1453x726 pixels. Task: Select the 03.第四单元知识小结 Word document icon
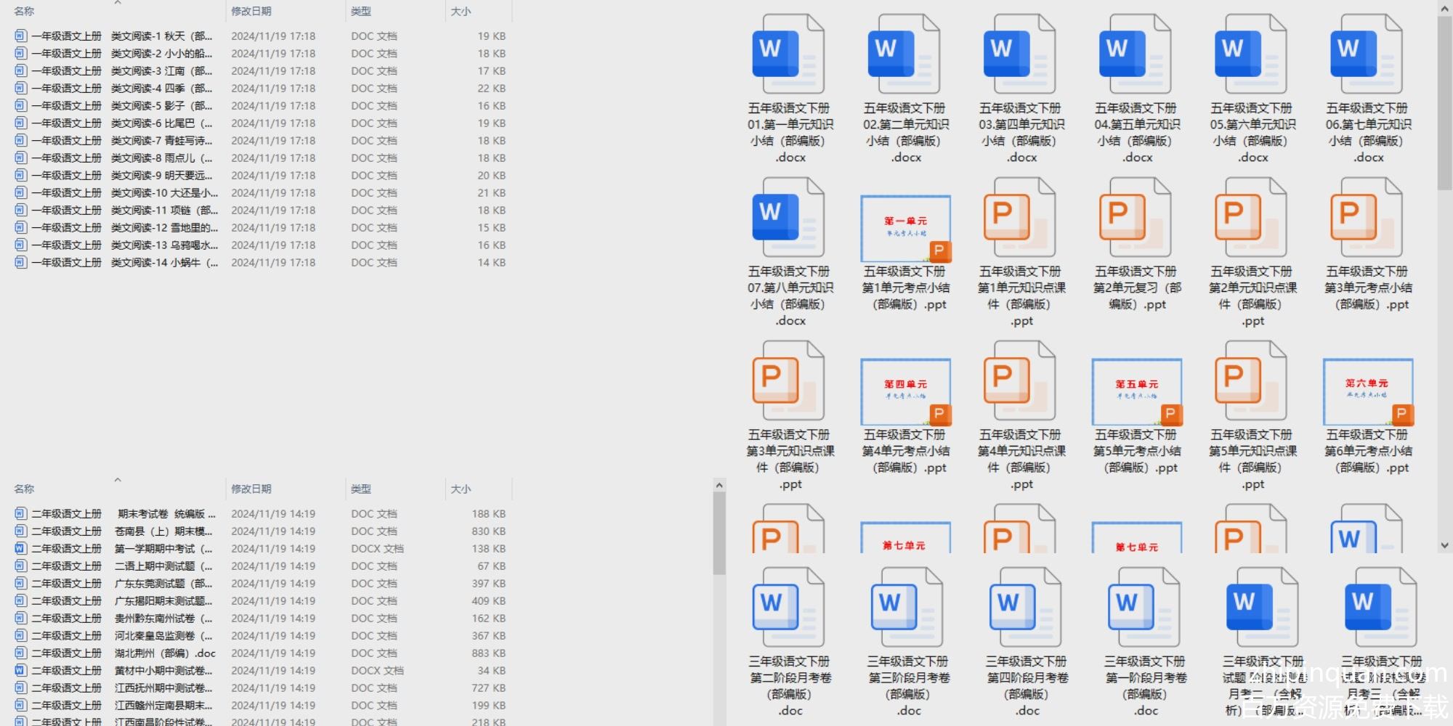tap(1020, 54)
